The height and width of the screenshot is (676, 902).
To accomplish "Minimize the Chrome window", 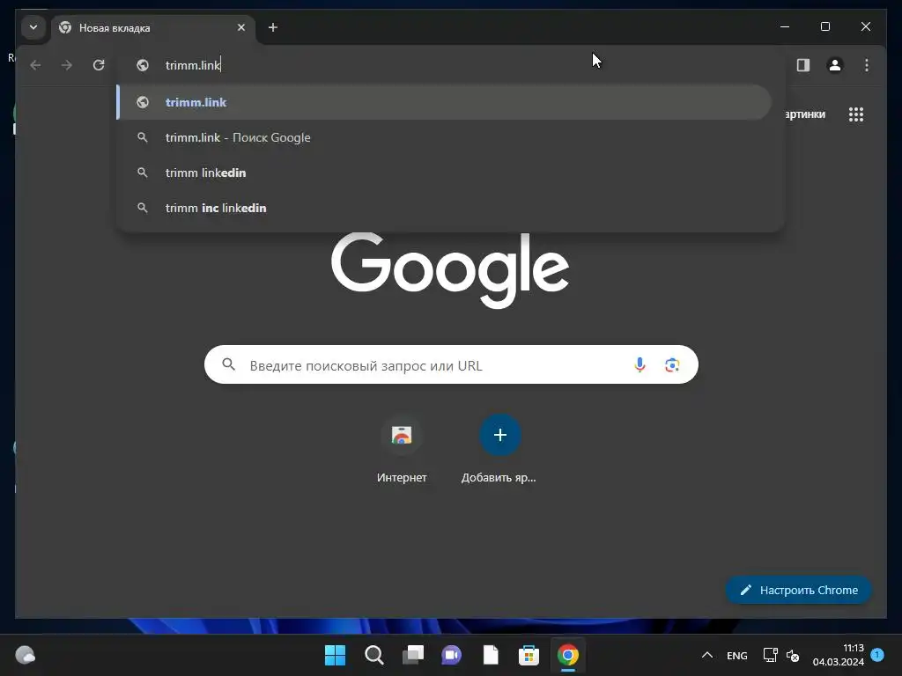I will (785, 26).
